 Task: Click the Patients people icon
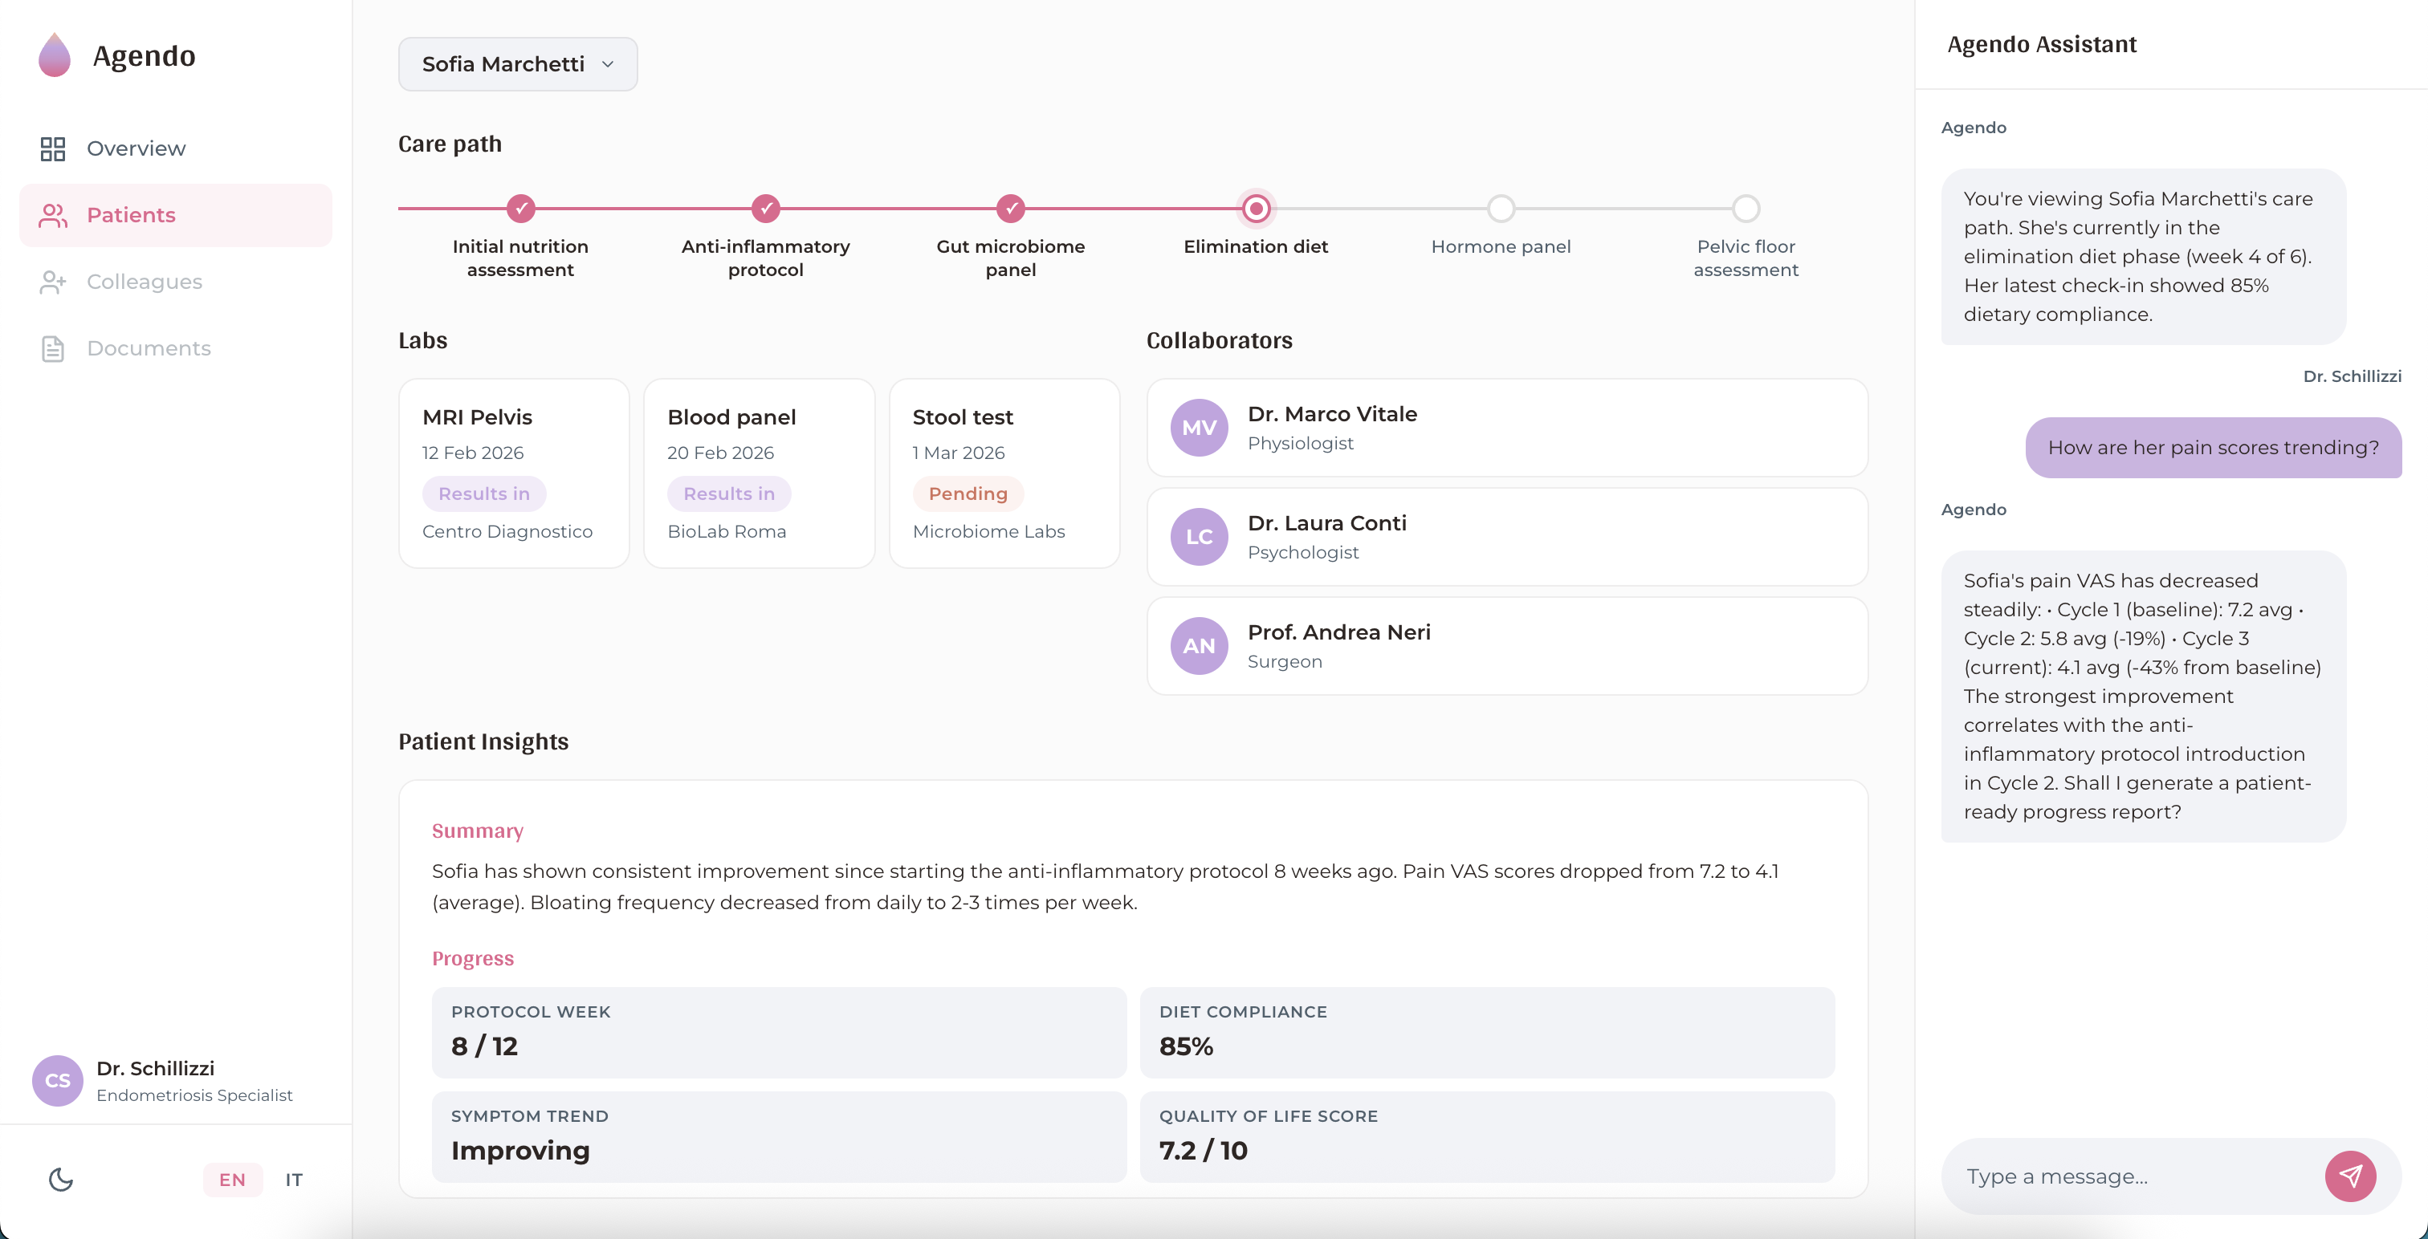click(x=53, y=216)
